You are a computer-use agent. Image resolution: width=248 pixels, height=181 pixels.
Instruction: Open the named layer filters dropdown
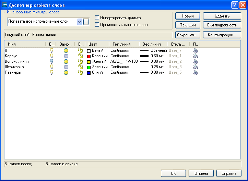tap(80, 22)
